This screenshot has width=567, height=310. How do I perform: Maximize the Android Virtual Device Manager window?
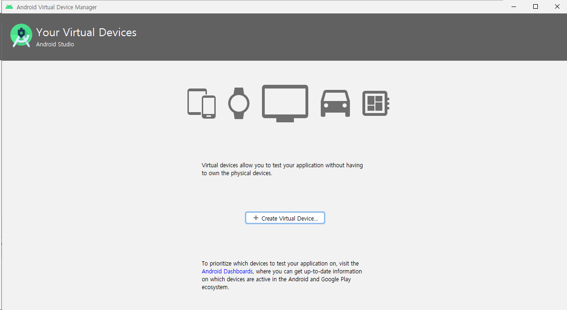(536, 7)
